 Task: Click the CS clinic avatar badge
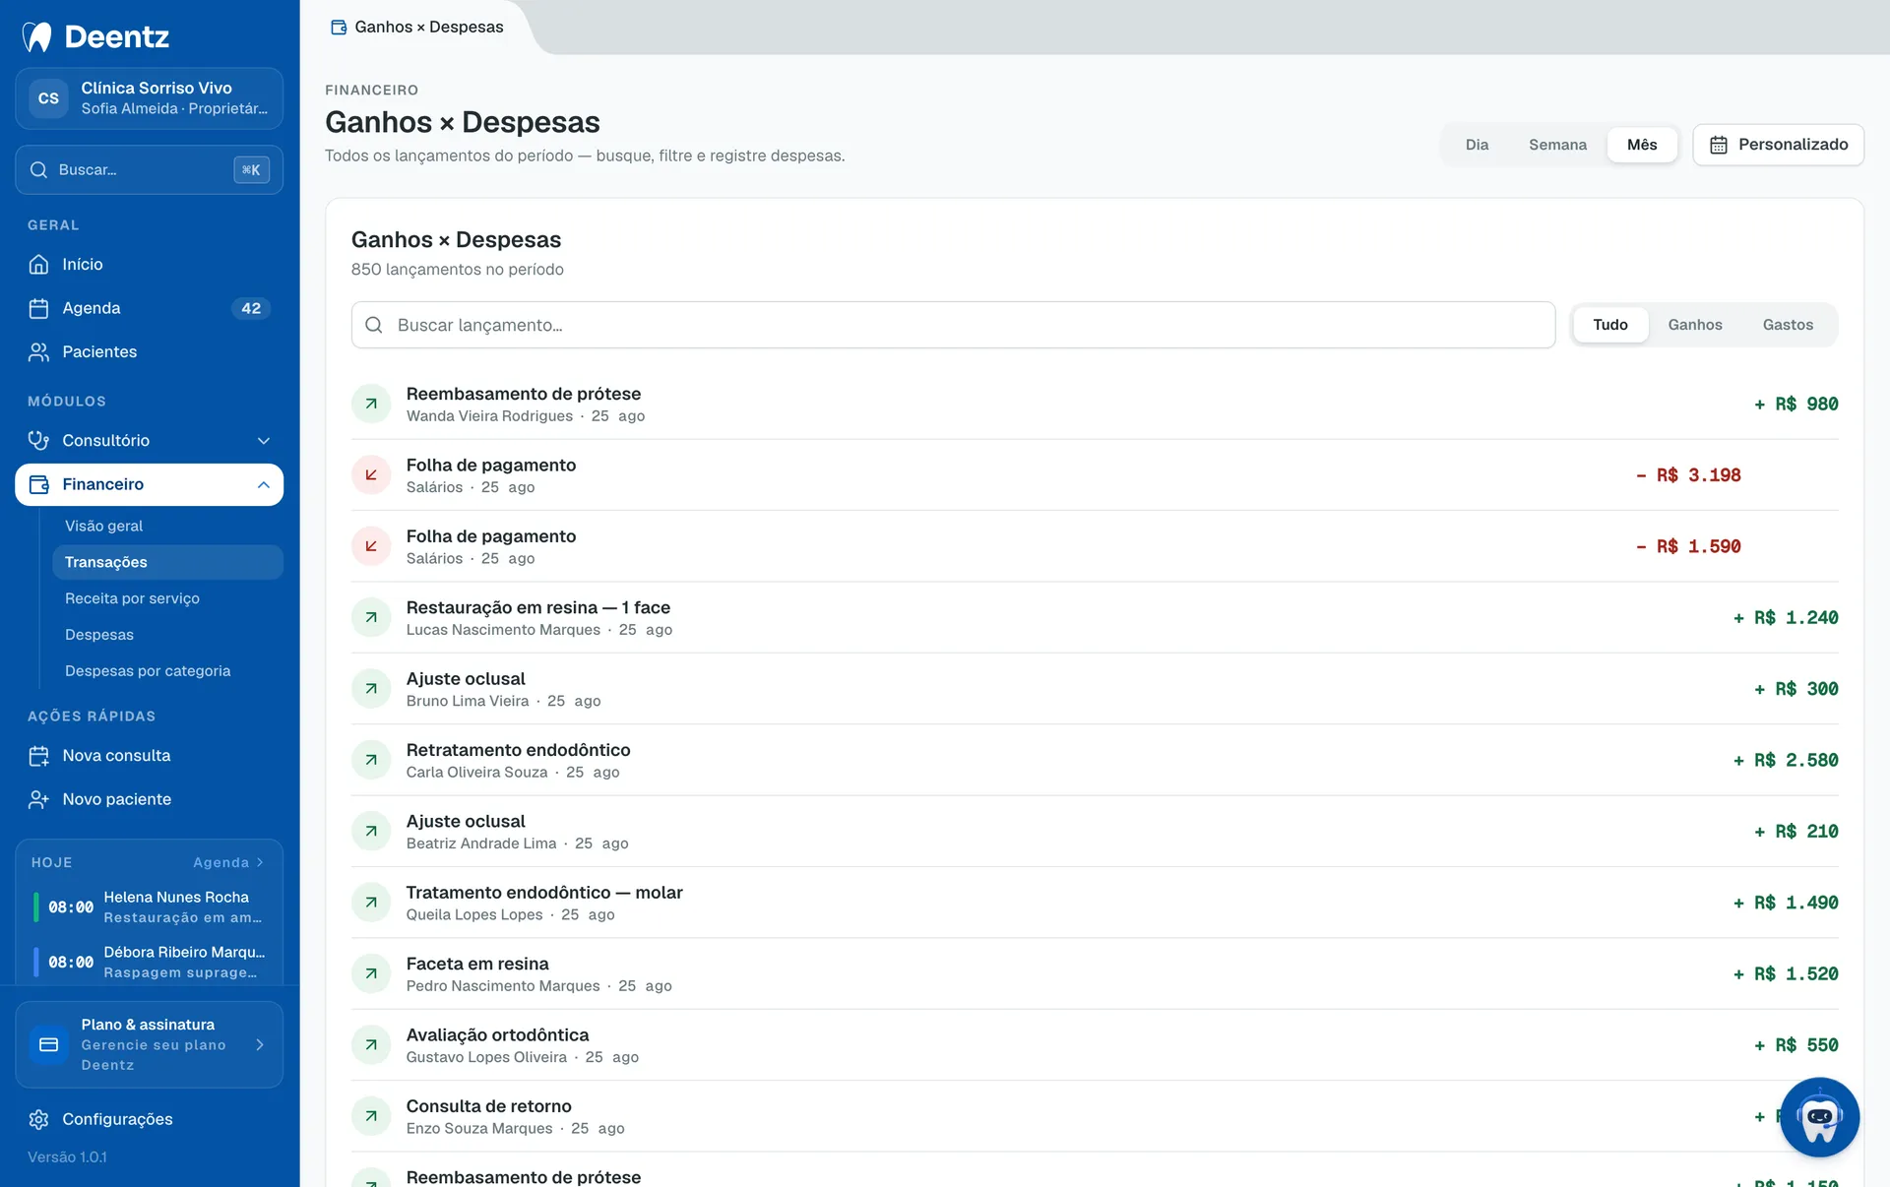(x=48, y=98)
